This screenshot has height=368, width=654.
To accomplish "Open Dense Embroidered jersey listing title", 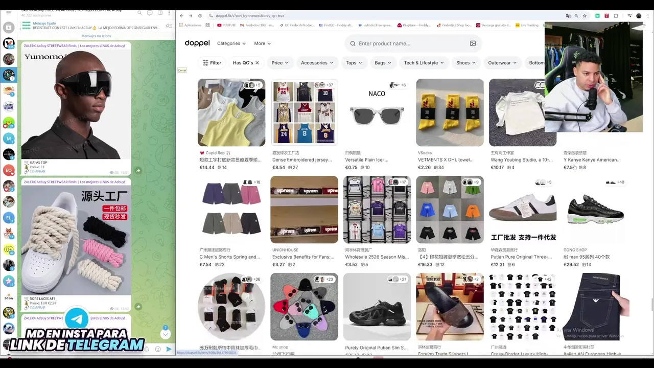I will coord(302,160).
